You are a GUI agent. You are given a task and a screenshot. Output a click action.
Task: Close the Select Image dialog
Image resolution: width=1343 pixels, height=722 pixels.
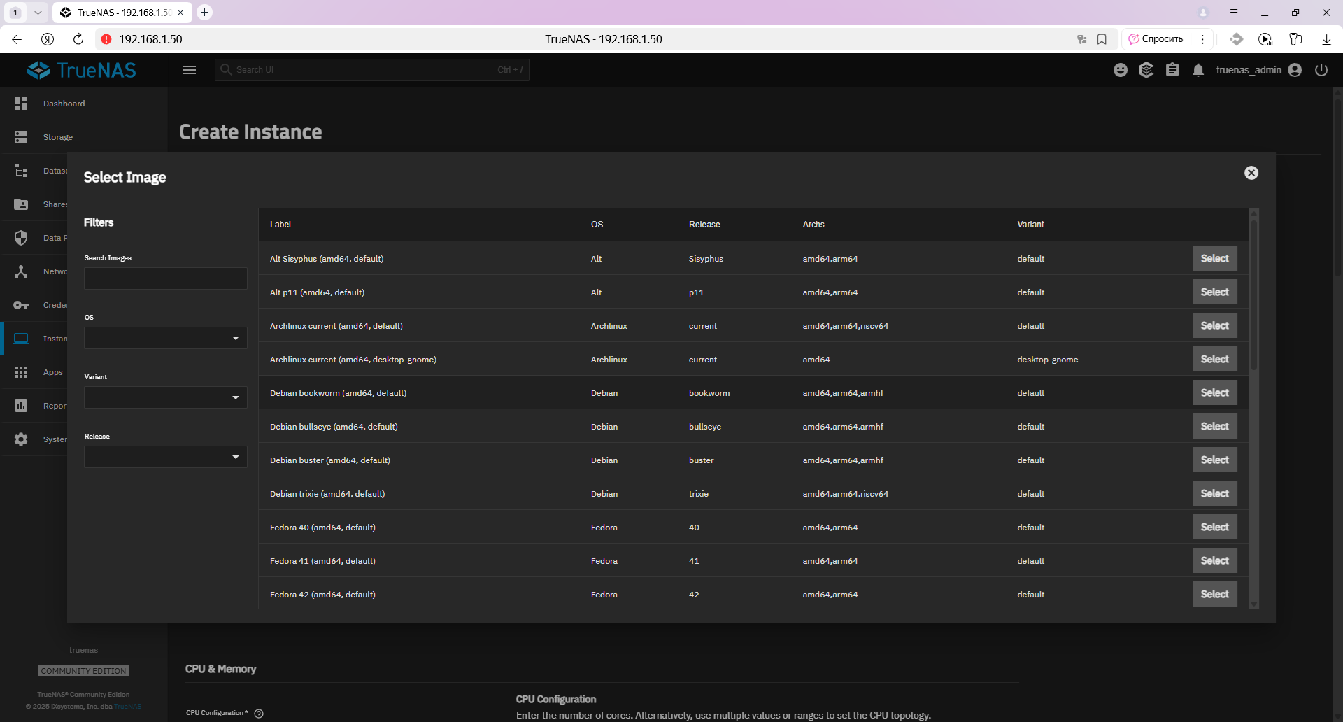[x=1251, y=173]
